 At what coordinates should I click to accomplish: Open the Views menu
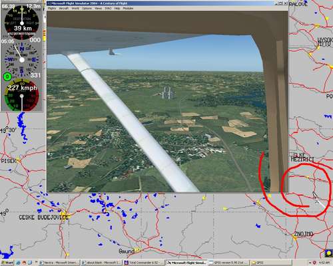pos(99,8)
